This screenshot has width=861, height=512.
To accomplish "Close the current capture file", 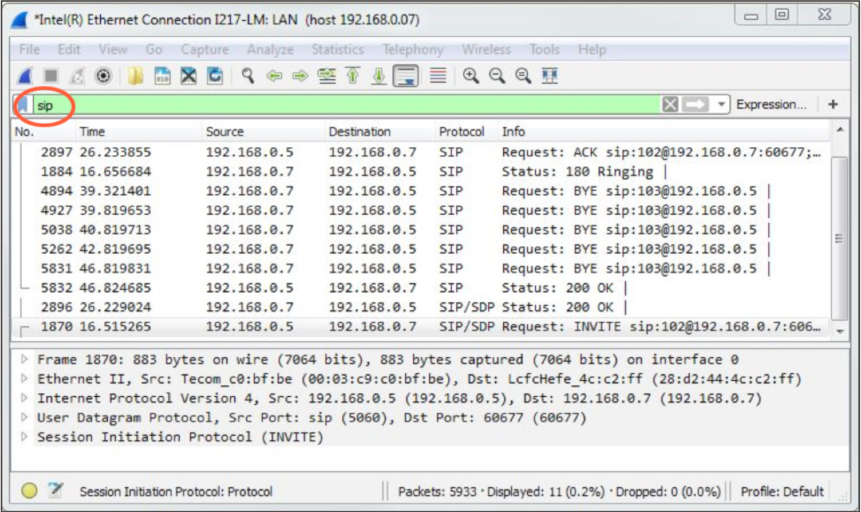I will click(x=188, y=76).
